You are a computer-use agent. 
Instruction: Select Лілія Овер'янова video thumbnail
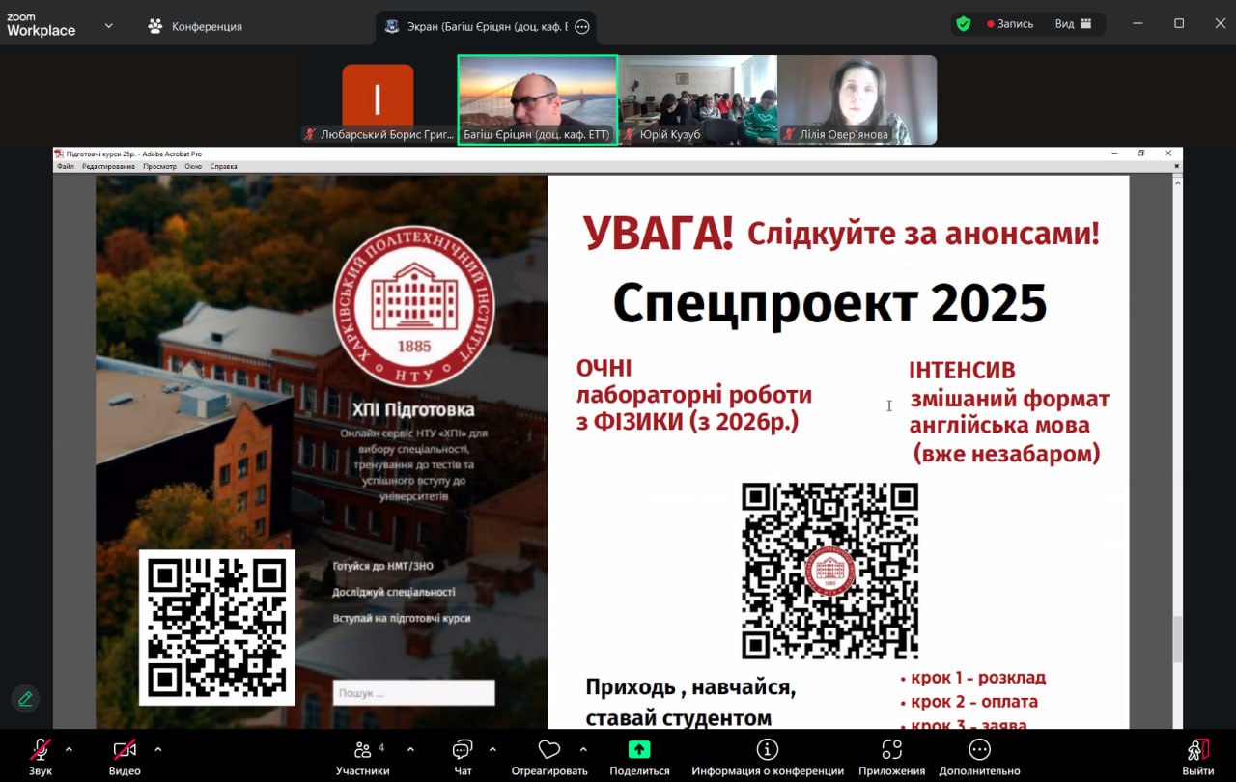tap(857, 100)
